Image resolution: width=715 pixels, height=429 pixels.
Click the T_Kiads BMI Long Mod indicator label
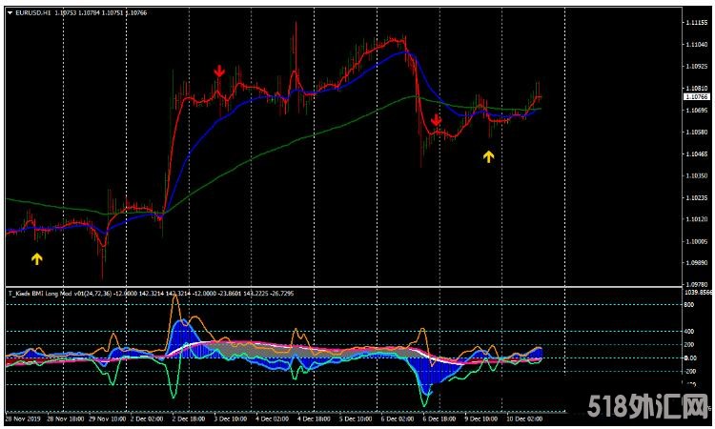[x=57, y=293]
